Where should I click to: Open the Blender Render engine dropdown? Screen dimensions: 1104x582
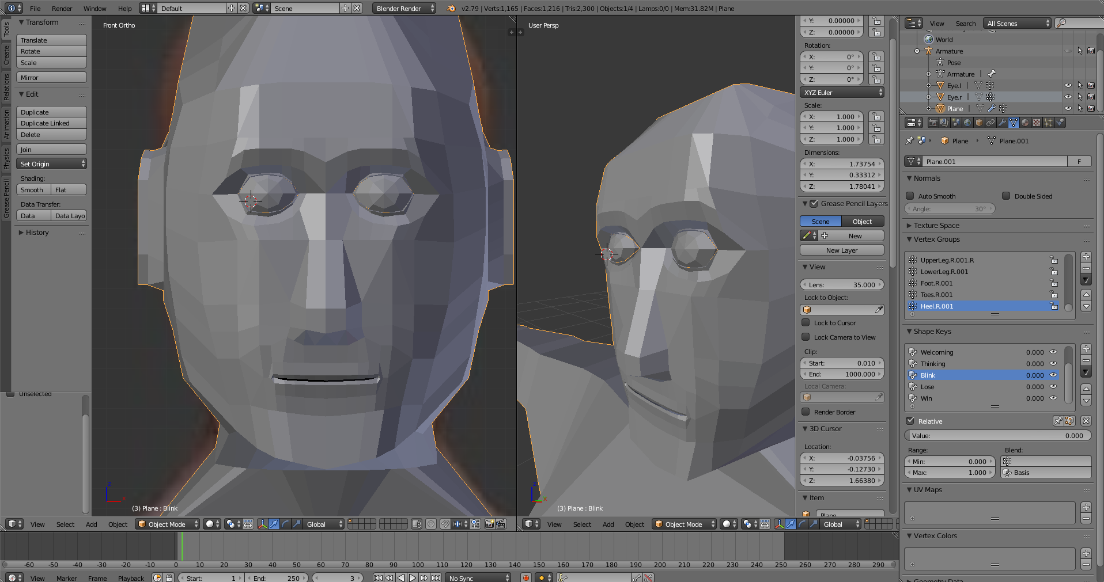(405, 8)
